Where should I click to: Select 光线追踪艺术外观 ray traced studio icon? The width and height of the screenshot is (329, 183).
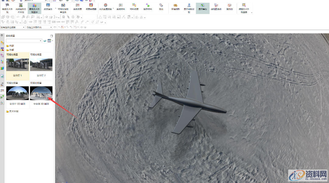(21, 5)
